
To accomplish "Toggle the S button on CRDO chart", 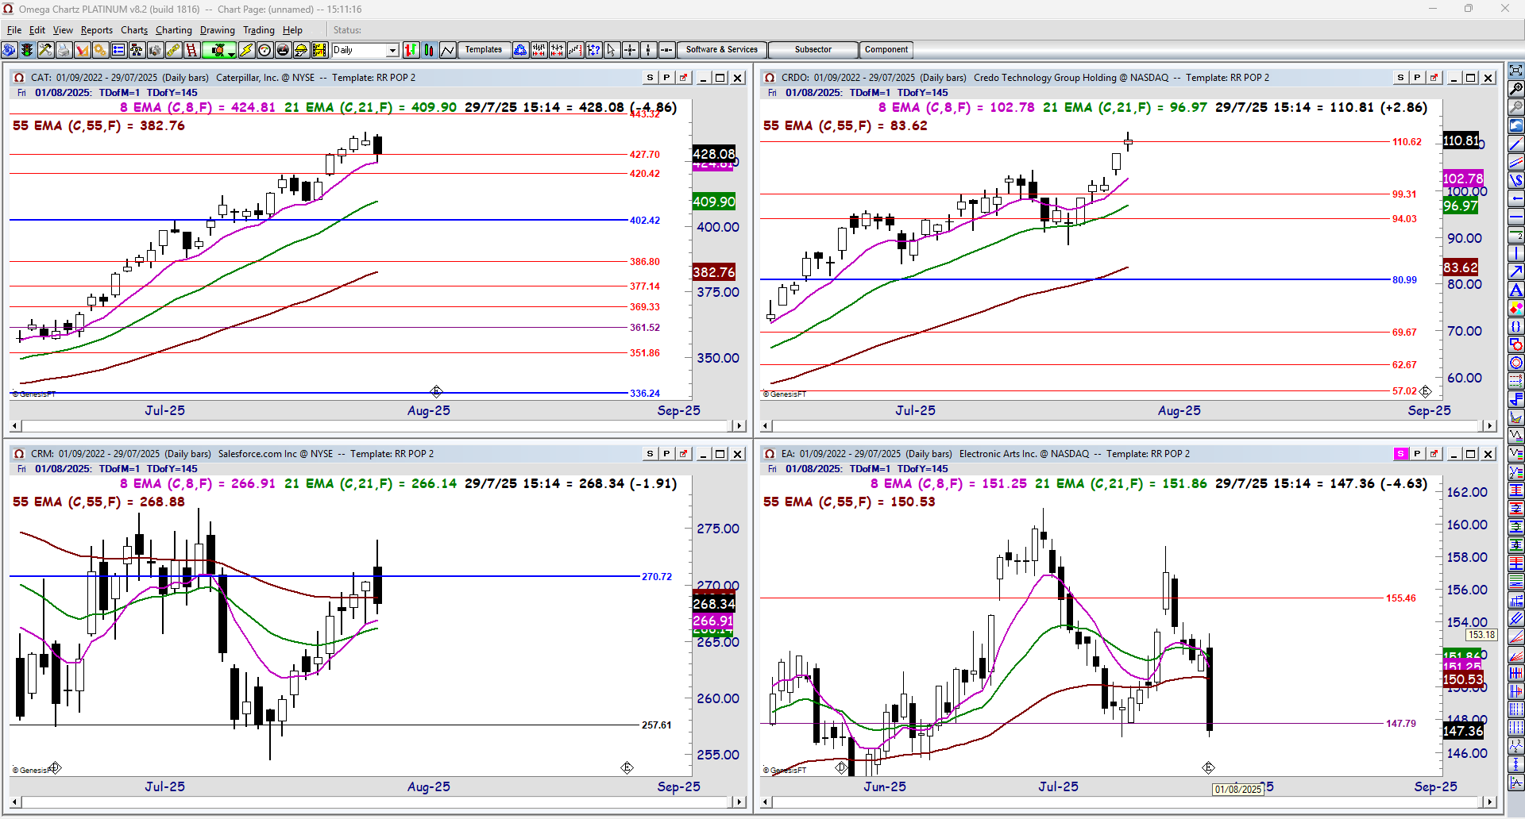I will tap(1400, 78).
